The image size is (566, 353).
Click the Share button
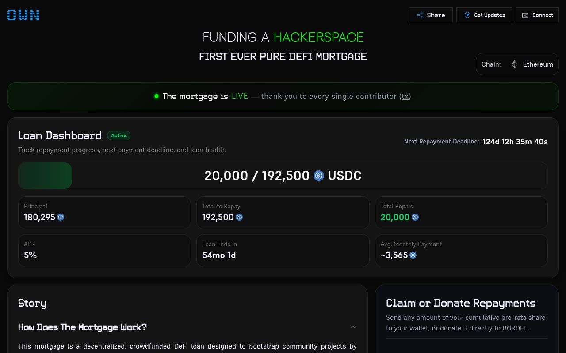point(431,15)
